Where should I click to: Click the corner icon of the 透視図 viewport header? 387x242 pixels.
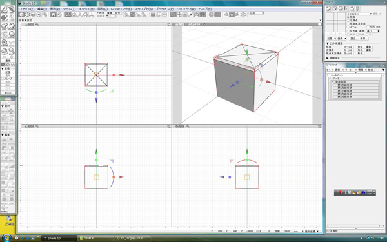point(319,25)
